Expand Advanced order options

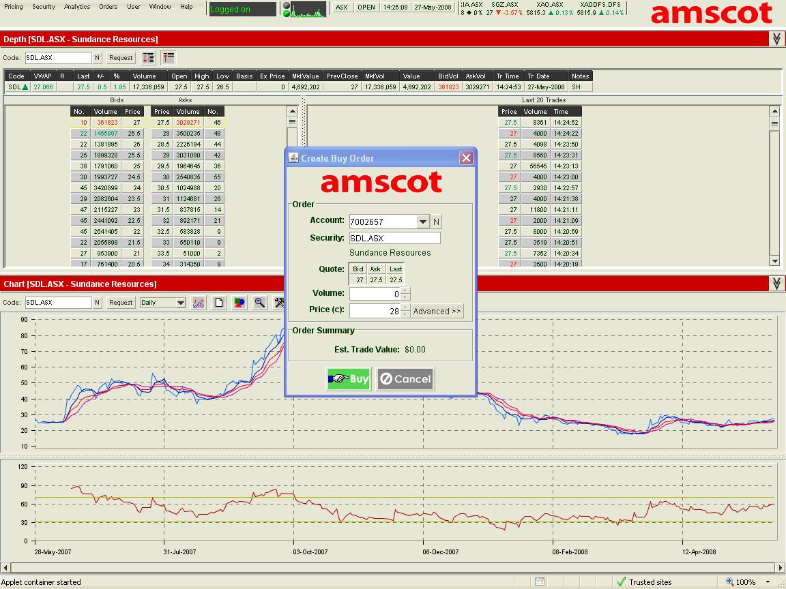(437, 311)
